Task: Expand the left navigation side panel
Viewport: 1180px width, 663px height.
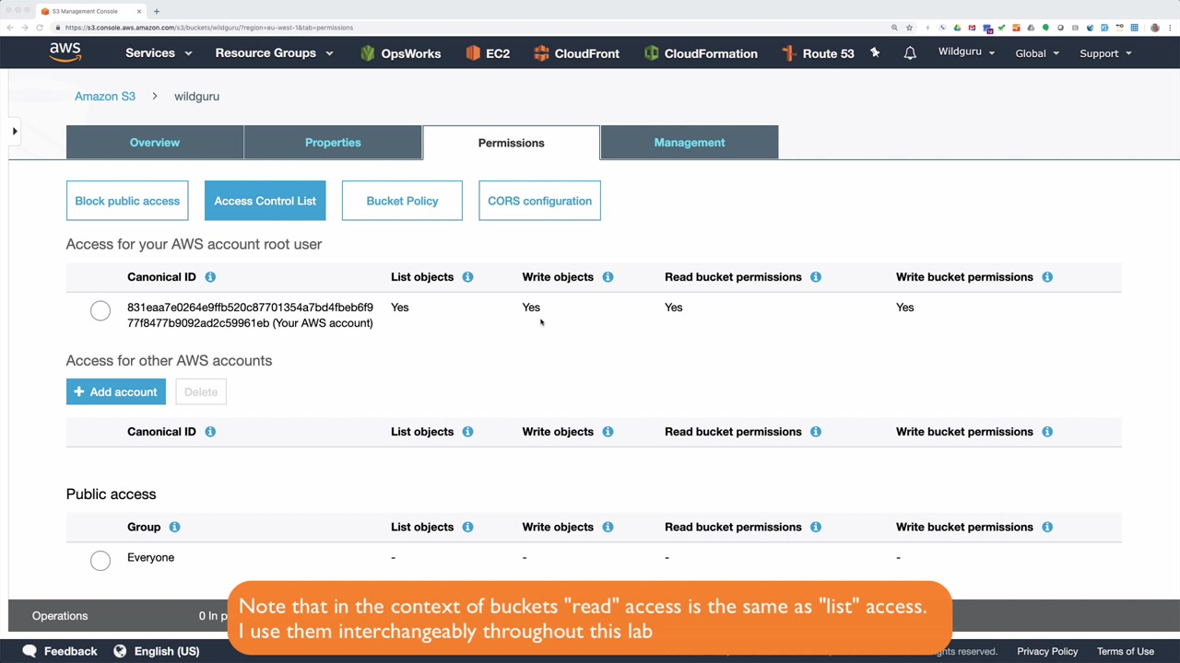Action: pyautogui.click(x=15, y=132)
